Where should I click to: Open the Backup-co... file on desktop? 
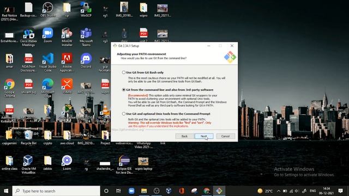[x=28, y=10]
